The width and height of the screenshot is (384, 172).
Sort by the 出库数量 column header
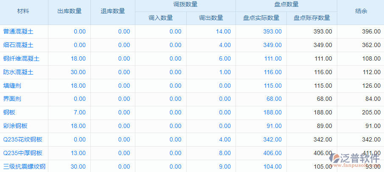[x=69, y=11]
